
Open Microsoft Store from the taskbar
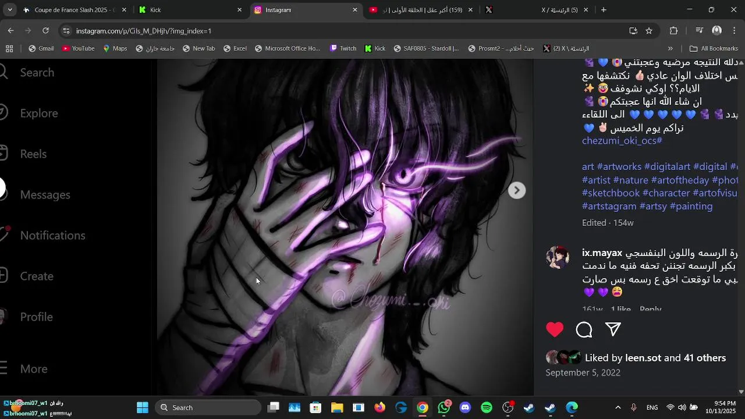(315, 407)
